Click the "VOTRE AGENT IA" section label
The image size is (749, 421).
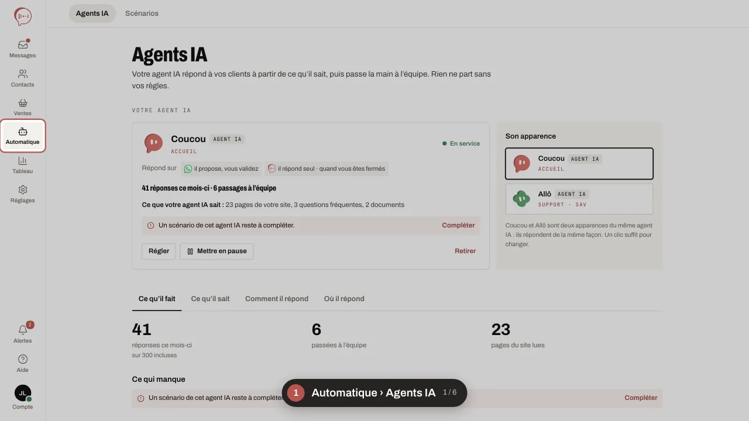[162, 111]
